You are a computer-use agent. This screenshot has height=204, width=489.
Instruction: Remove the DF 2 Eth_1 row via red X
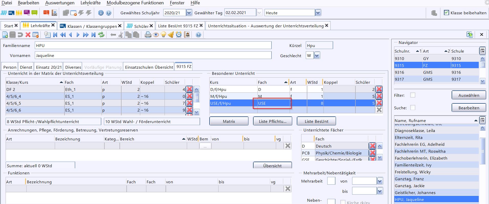[189, 89]
